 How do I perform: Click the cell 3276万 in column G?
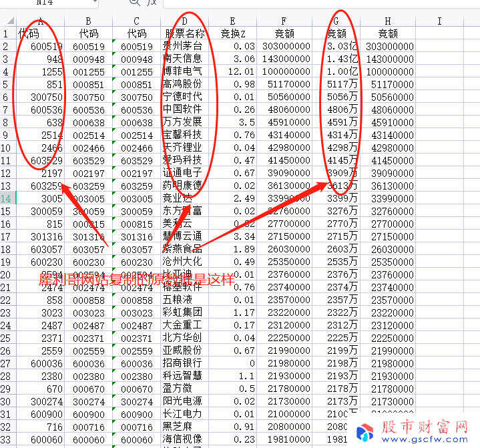click(336, 211)
